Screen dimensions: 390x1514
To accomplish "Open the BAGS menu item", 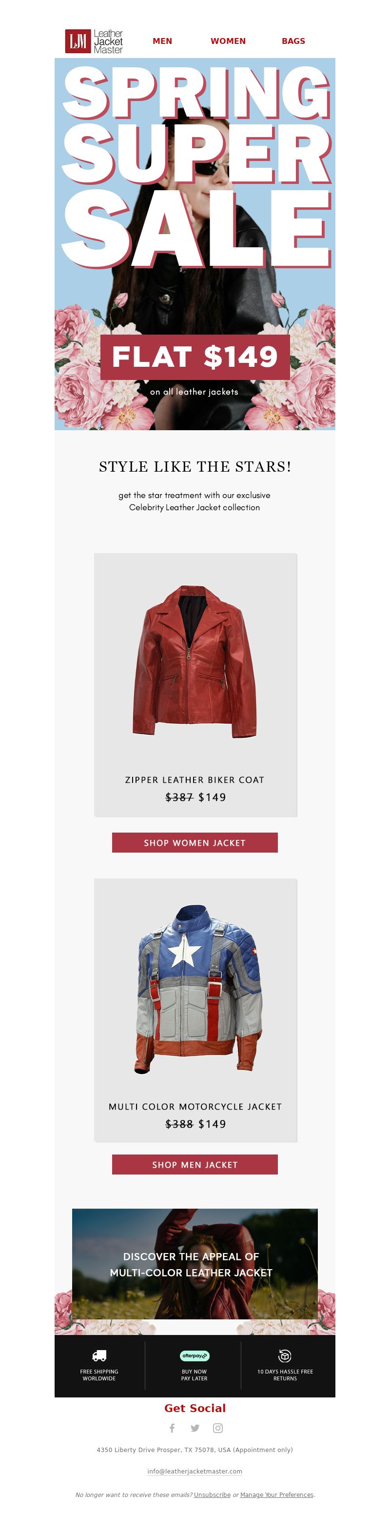I will pyautogui.click(x=293, y=41).
